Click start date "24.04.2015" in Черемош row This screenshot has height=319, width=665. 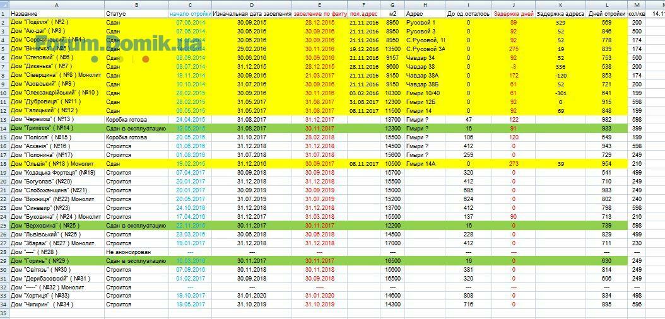coord(190,119)
